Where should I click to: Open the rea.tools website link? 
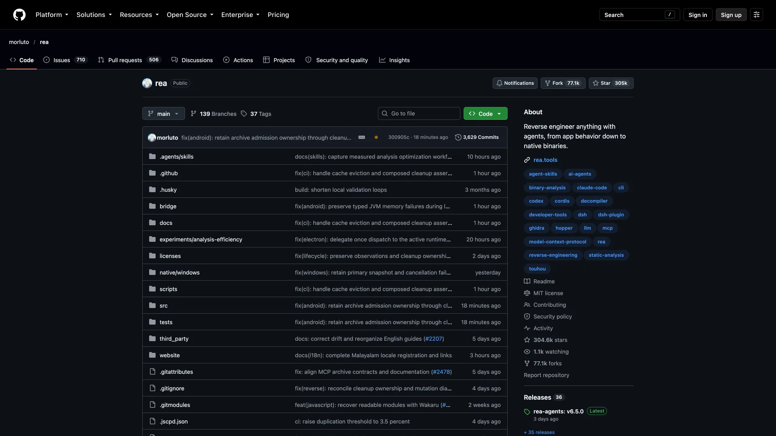tap(545, 160)
